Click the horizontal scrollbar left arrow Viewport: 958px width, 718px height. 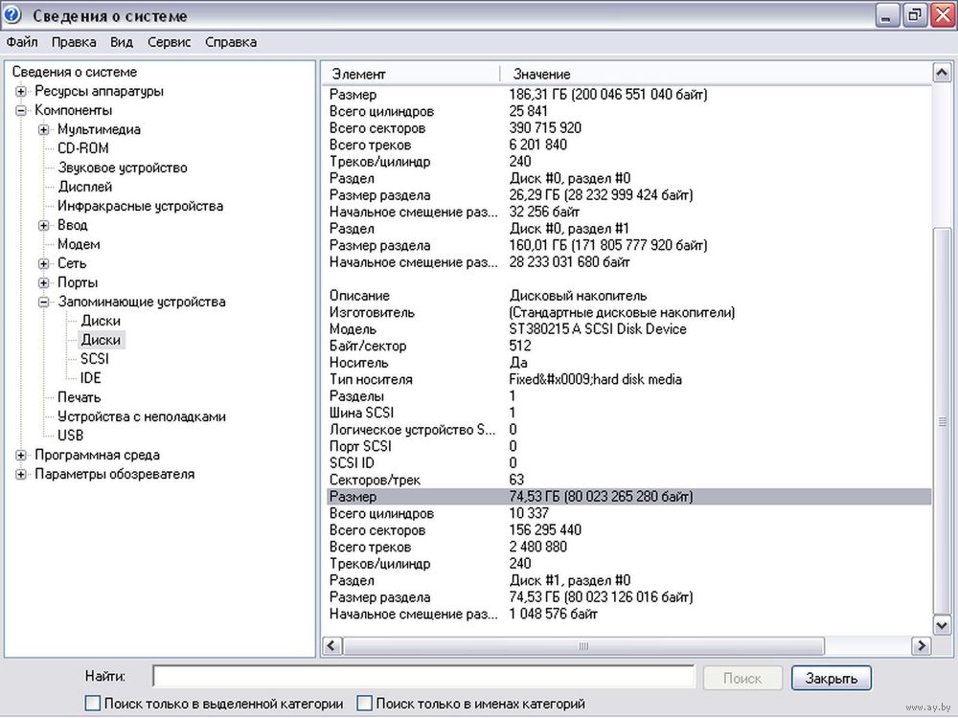pyautogui.click(x=331, y=646)
